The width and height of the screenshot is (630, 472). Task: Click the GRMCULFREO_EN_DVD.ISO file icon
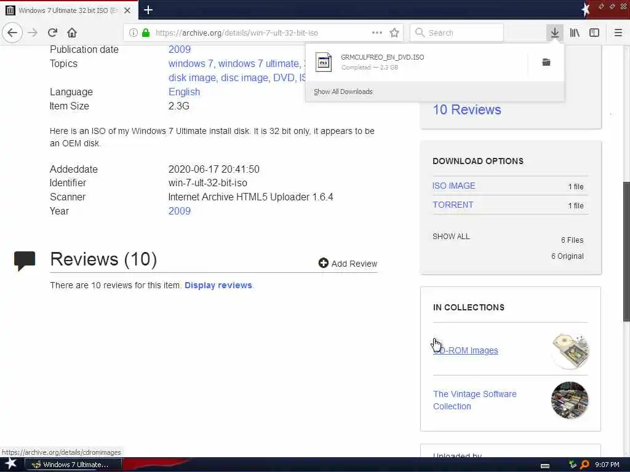pyautogui.click(x=324, y=62)
